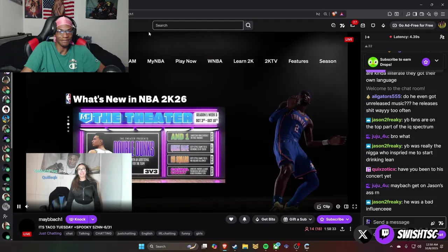
Task: Open Spotify from the taskbar
Action: 266,246
